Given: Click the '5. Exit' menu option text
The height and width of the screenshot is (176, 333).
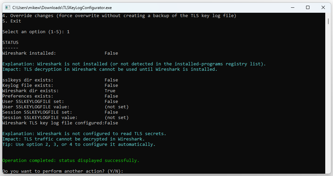Looking at the screenshot, I should pyautogui.click(x=12, y=21).
